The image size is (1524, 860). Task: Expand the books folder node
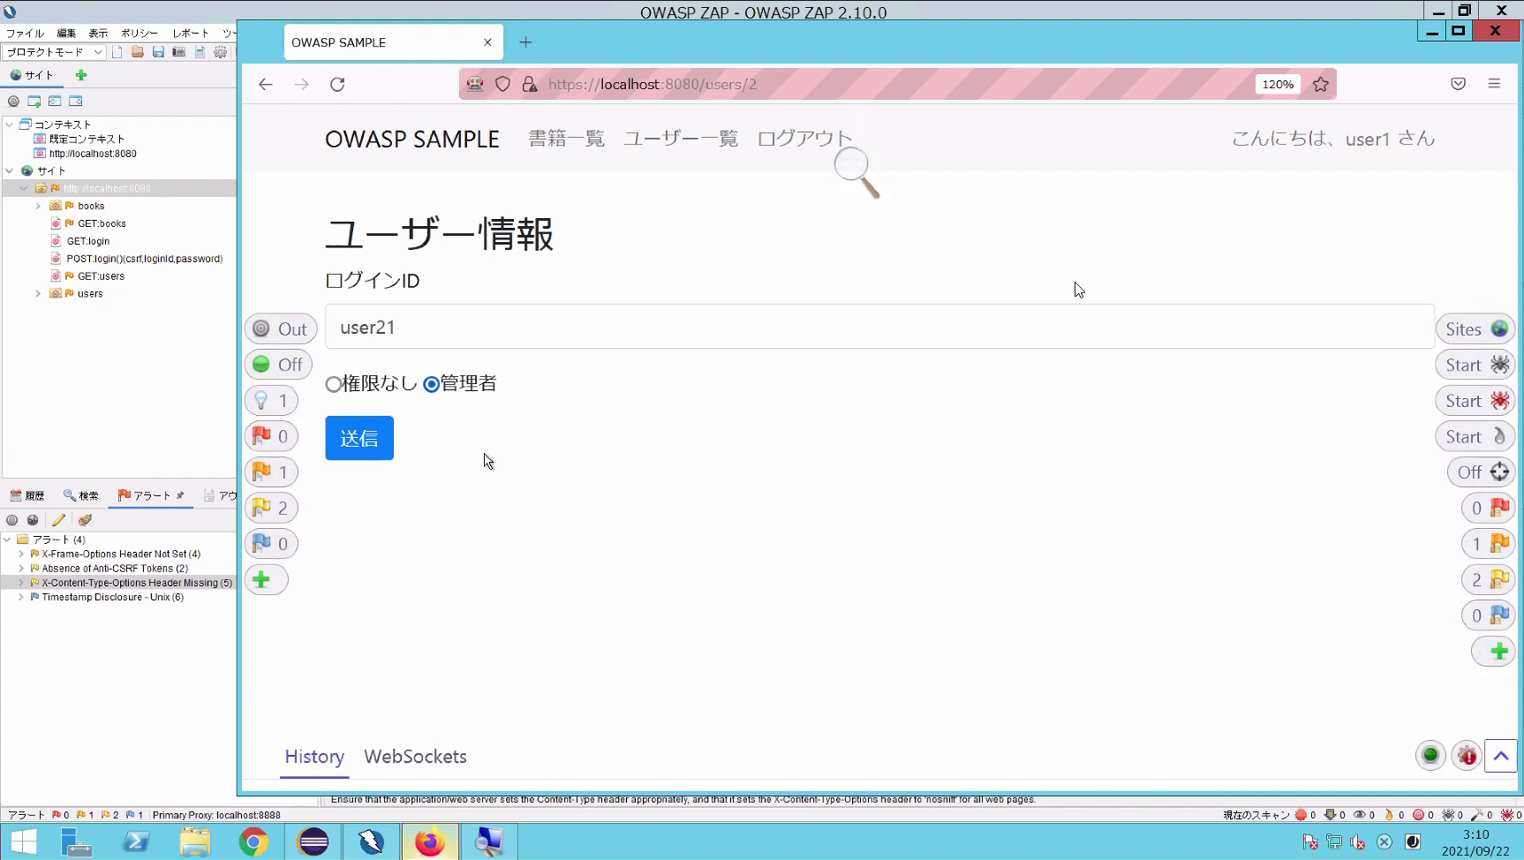coord(38,206)
